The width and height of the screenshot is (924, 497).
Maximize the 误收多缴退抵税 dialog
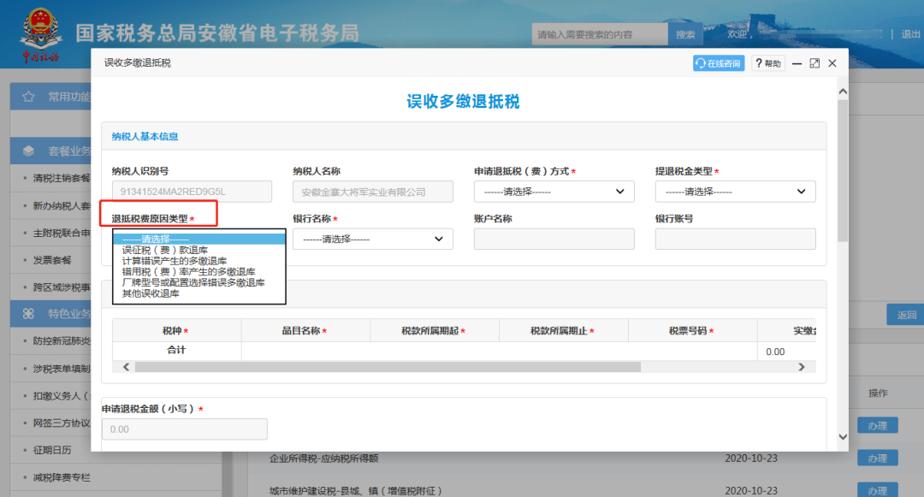pyautogui.click(x=814, y=63)
